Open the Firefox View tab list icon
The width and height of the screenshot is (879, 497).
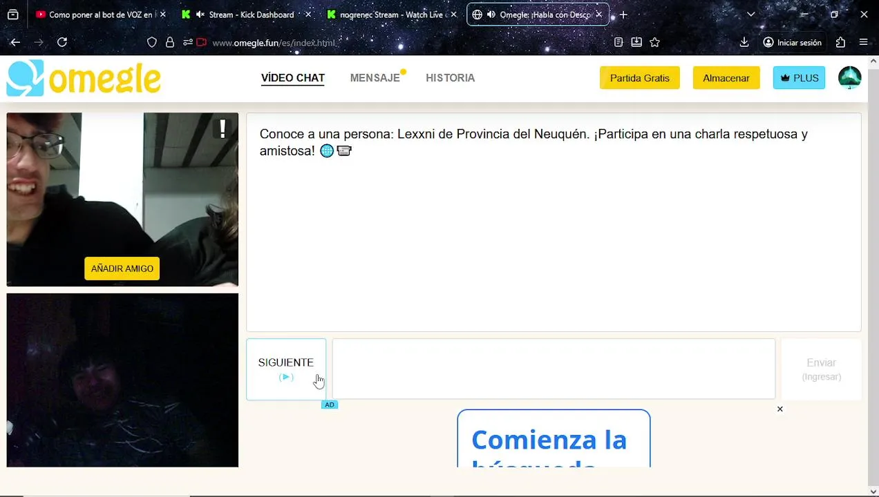[x=13, y=14]
